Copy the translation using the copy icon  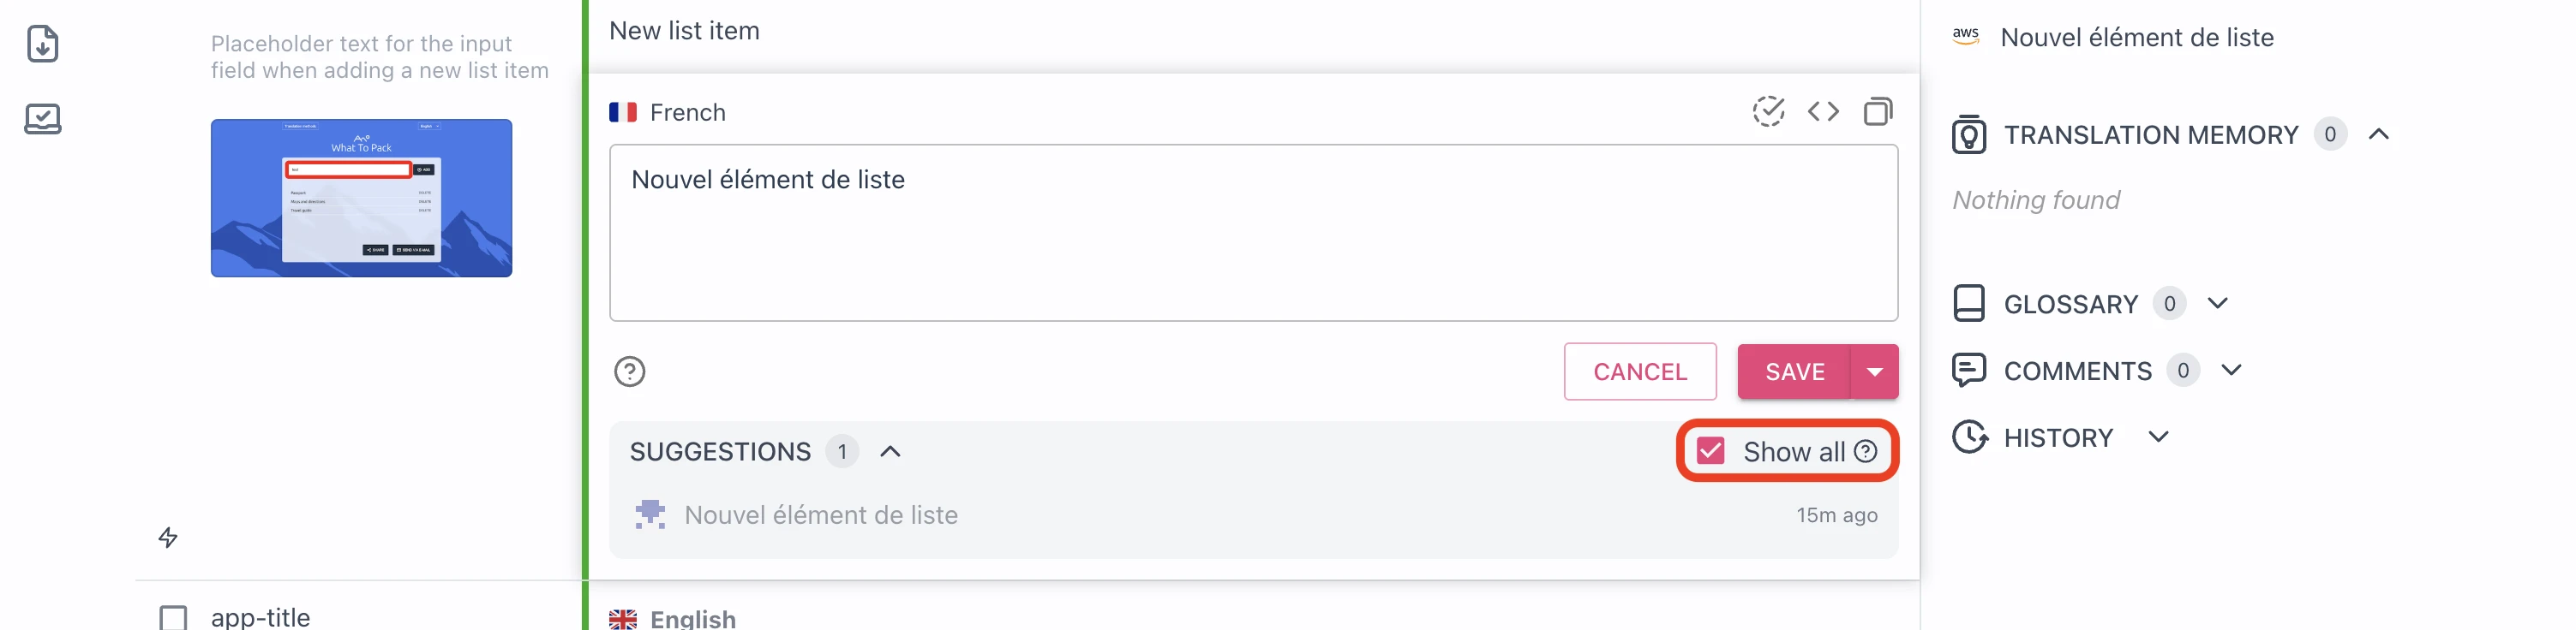1877,112
